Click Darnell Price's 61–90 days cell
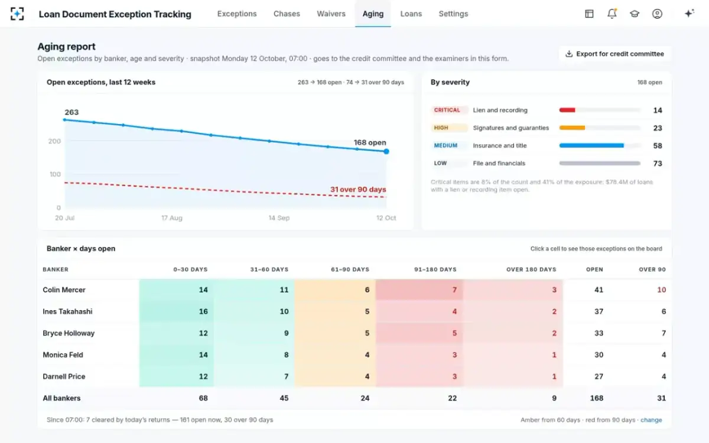This screenshot has height=443, width=709. [335, 377]
